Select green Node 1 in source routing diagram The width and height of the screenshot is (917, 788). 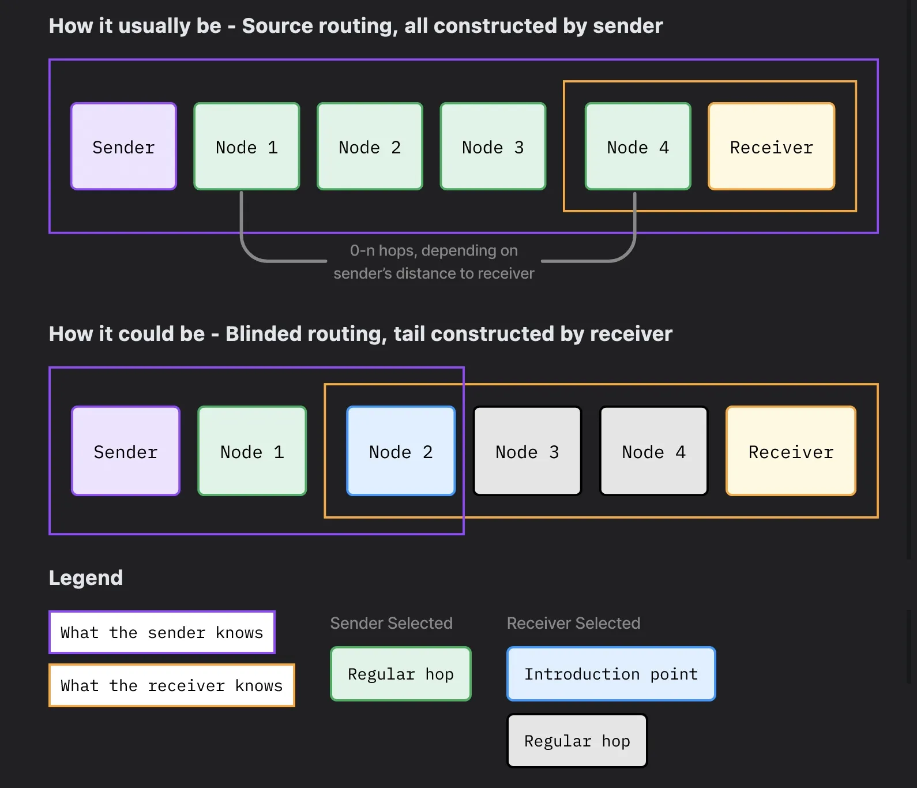[x=246, y=147]
